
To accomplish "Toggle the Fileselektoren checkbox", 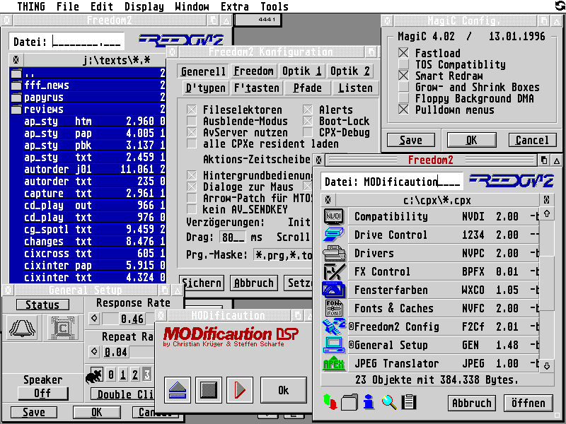I will [x=192, y=110].
